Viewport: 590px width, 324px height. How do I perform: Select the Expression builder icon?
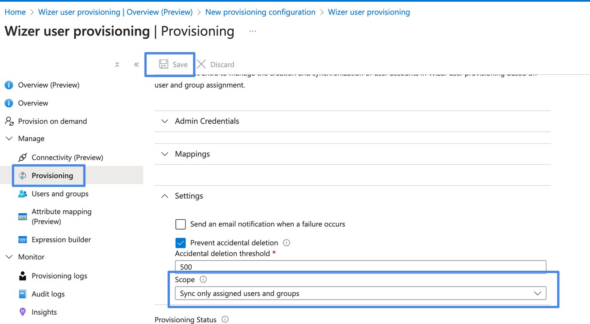22,239
